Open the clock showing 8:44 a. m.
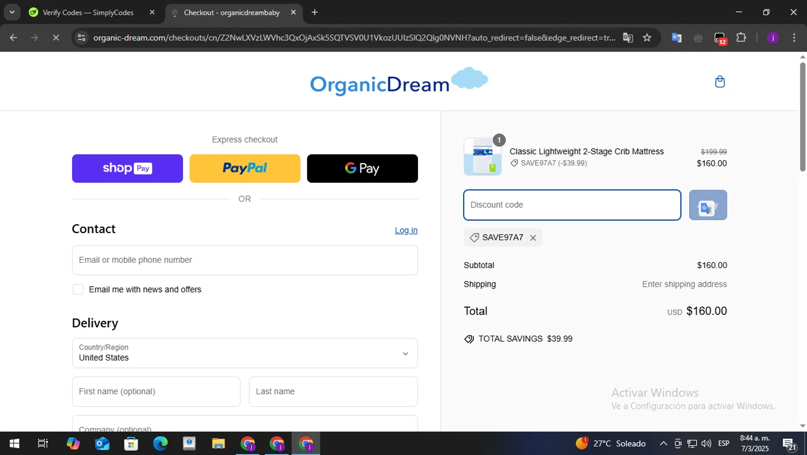Image resolution: width=807 pixels, height=455 pixels. coord(755,444)
